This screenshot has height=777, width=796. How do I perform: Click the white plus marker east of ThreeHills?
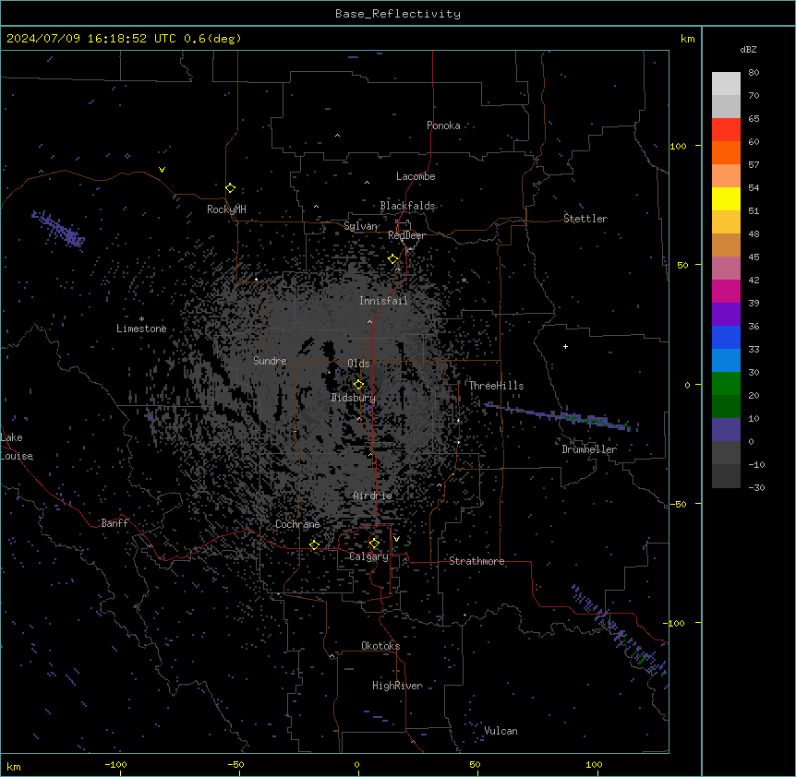pos(565,346)
